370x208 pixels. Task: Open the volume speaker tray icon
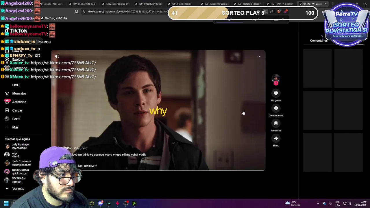pos(349,203)
